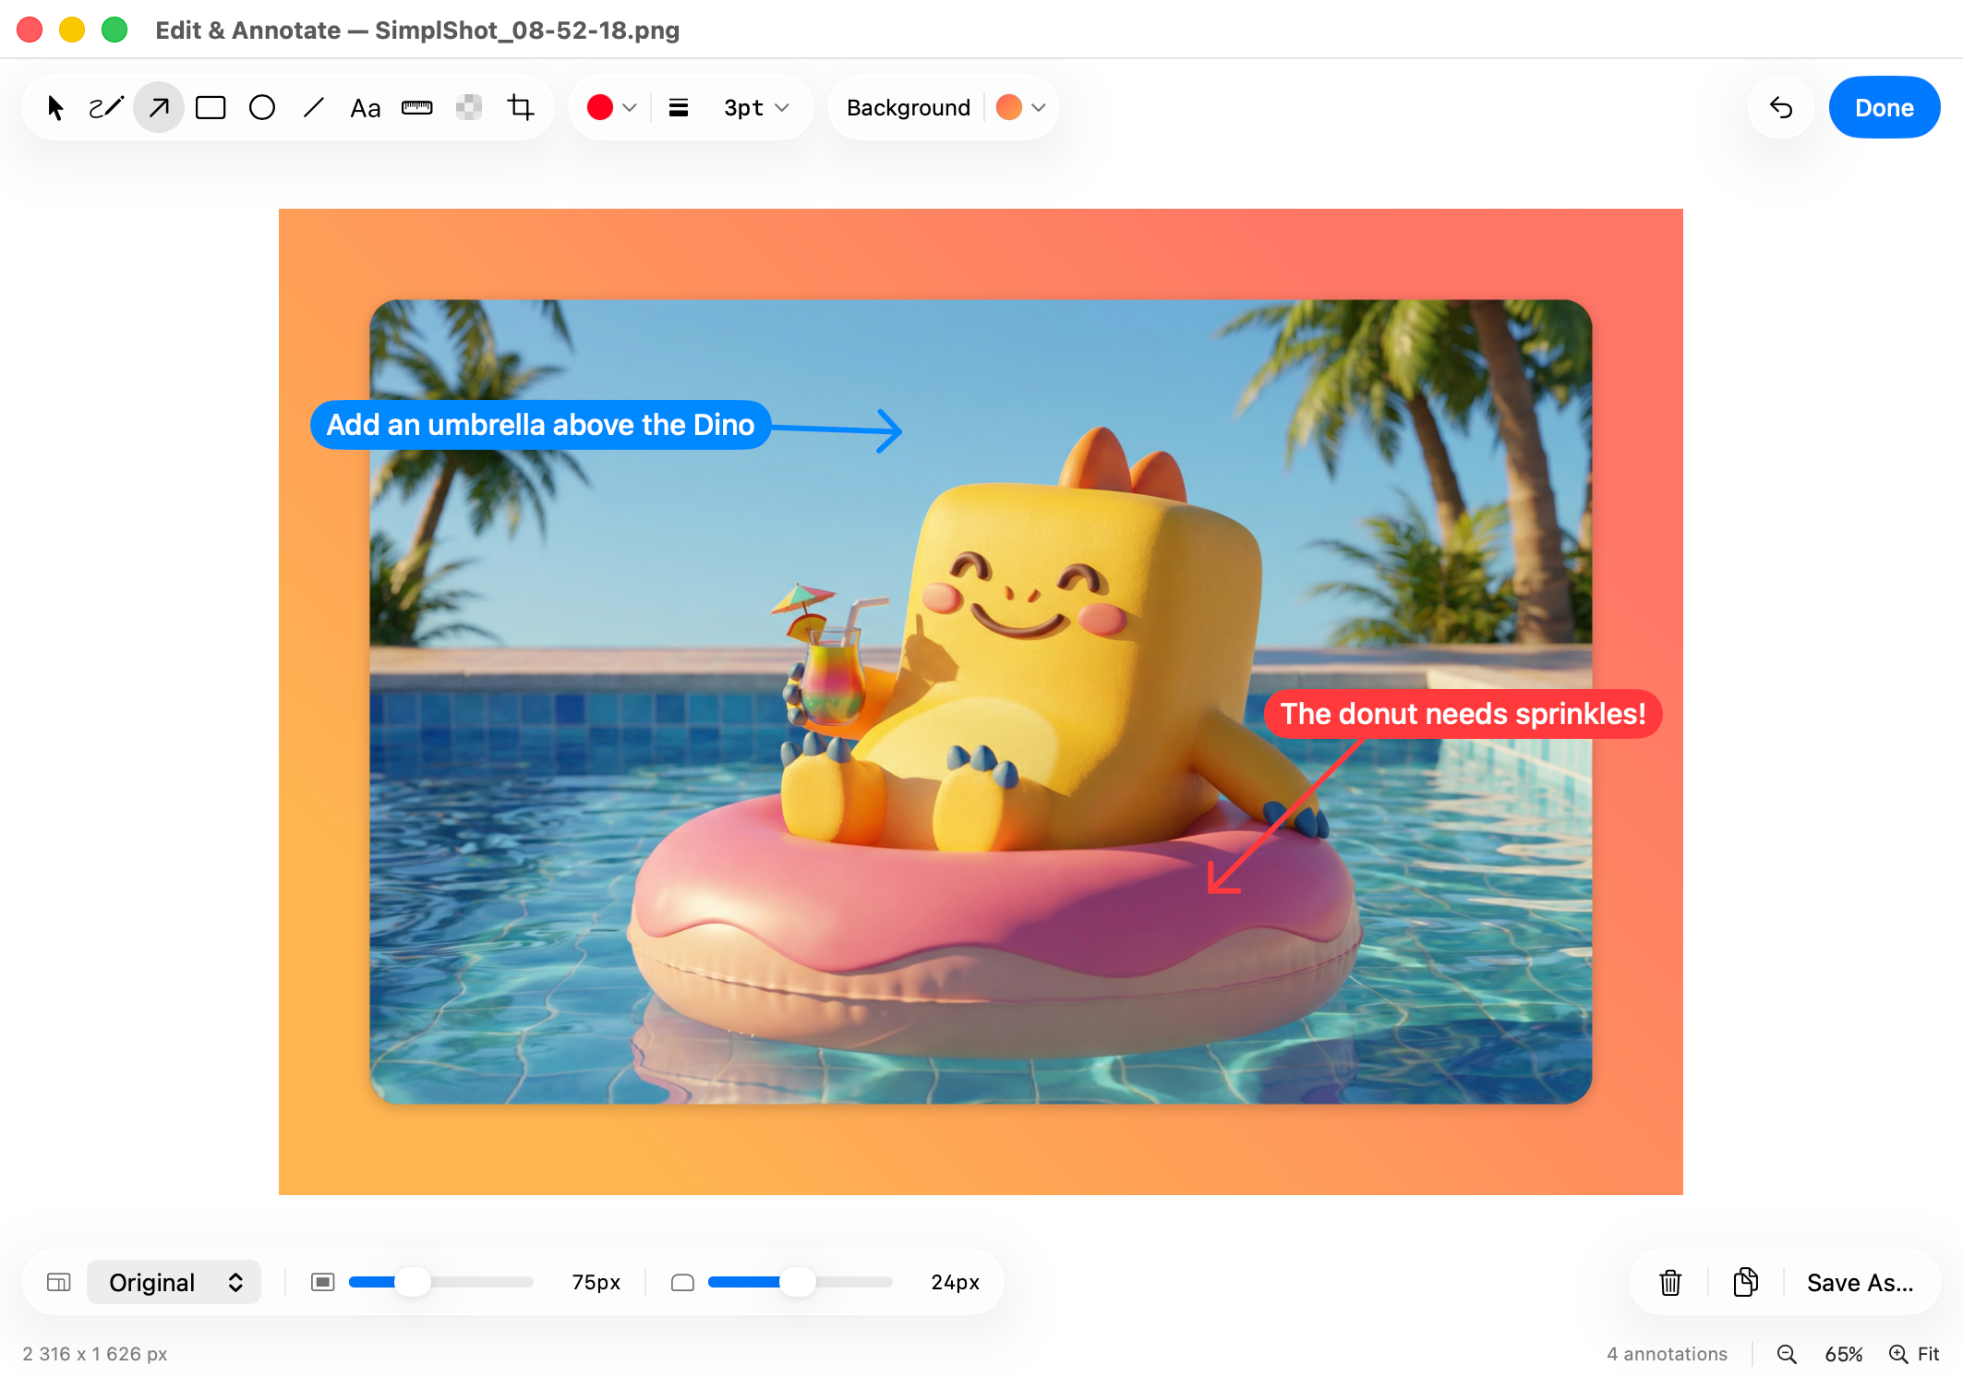Expand the 3pt line width dropdown
Image resolution: width=1963 pixels, height=1378 pixels.
[756, 108]
